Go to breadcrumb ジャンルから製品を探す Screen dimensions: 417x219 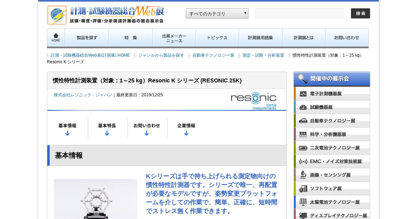tap(161, 55)
